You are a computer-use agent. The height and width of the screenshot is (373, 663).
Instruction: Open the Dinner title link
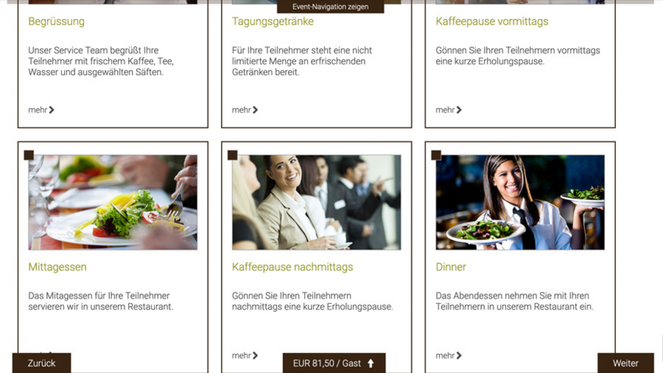(x=451, y=267)
